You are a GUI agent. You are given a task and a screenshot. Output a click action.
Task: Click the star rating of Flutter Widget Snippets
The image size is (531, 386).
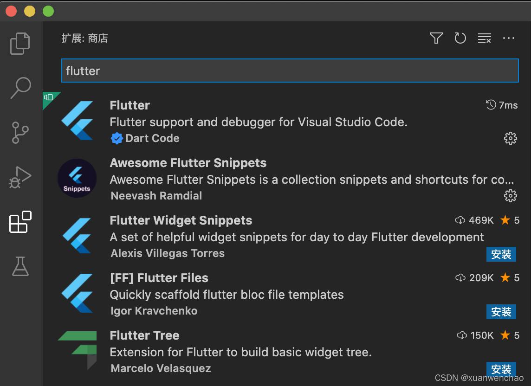click(x=510, y=220)
